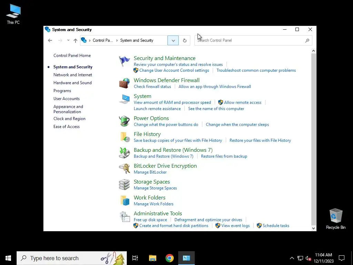Viewport: 353px width, 265px height.
Task: Click the Storage Spaces stacked drives icon
Action: pyautogui.click(x=124, y=185)
